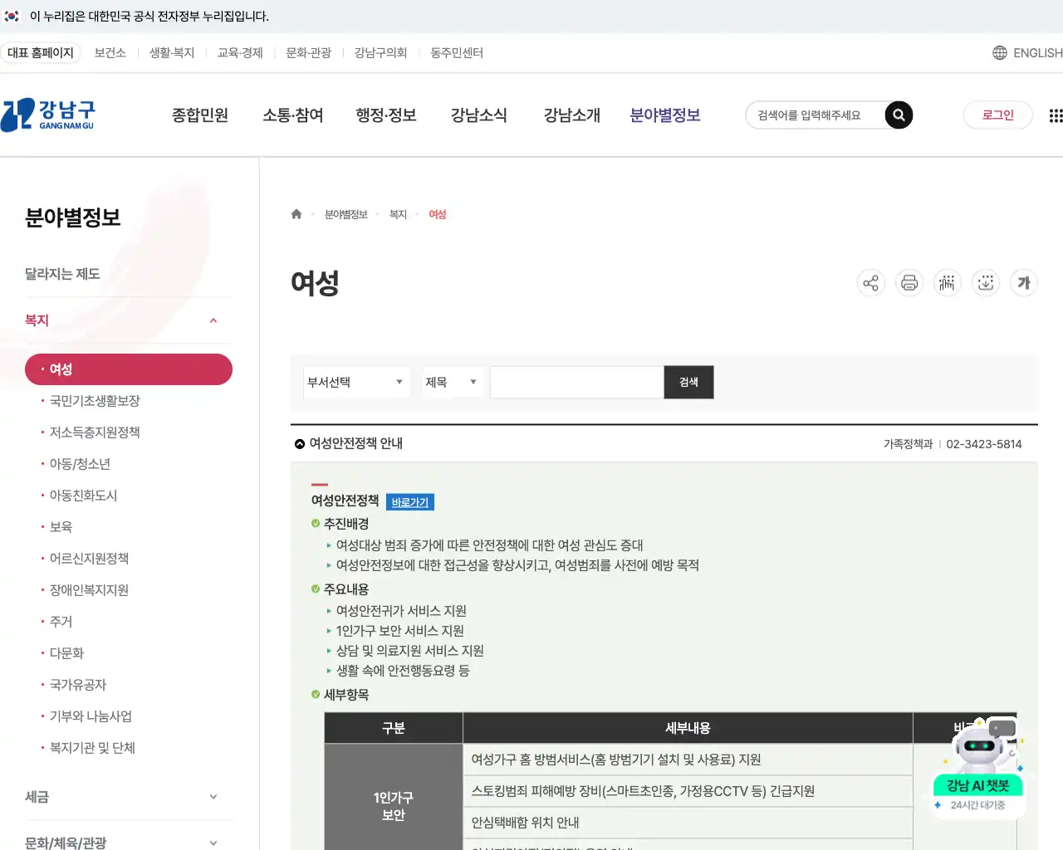Click the hand-touching-dots icon
This screenshot has width=1063, height=850.
[x=948, y=283]
